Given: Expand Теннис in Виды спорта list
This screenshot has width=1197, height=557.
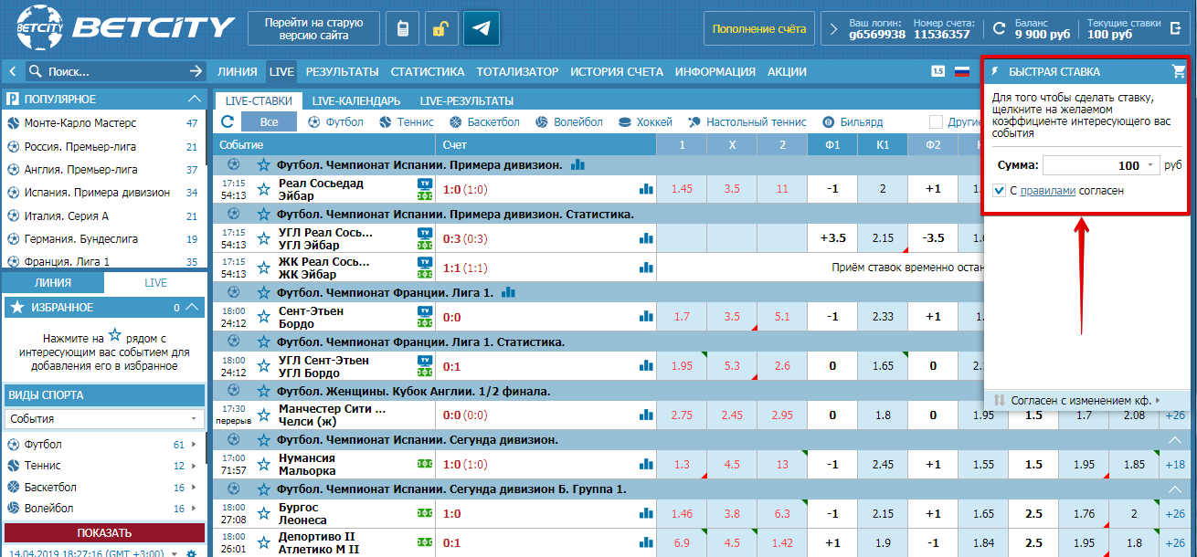Looking at the screenshot, I should tap(194, 466).
